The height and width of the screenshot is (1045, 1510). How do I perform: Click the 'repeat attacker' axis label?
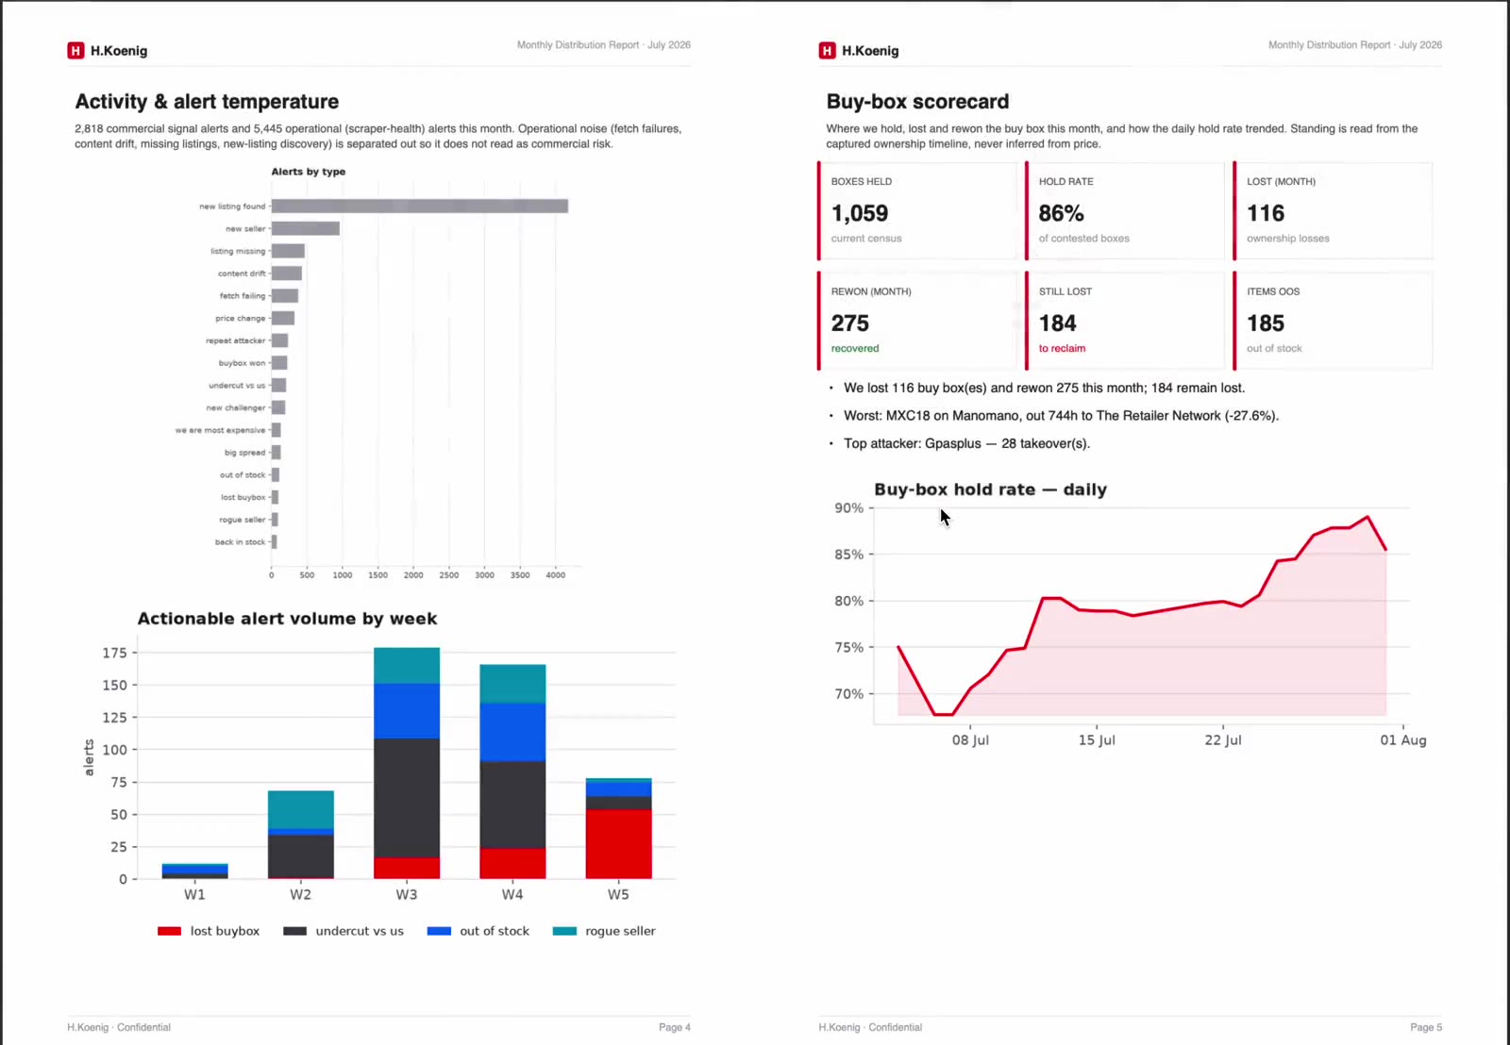click(235, 340)
